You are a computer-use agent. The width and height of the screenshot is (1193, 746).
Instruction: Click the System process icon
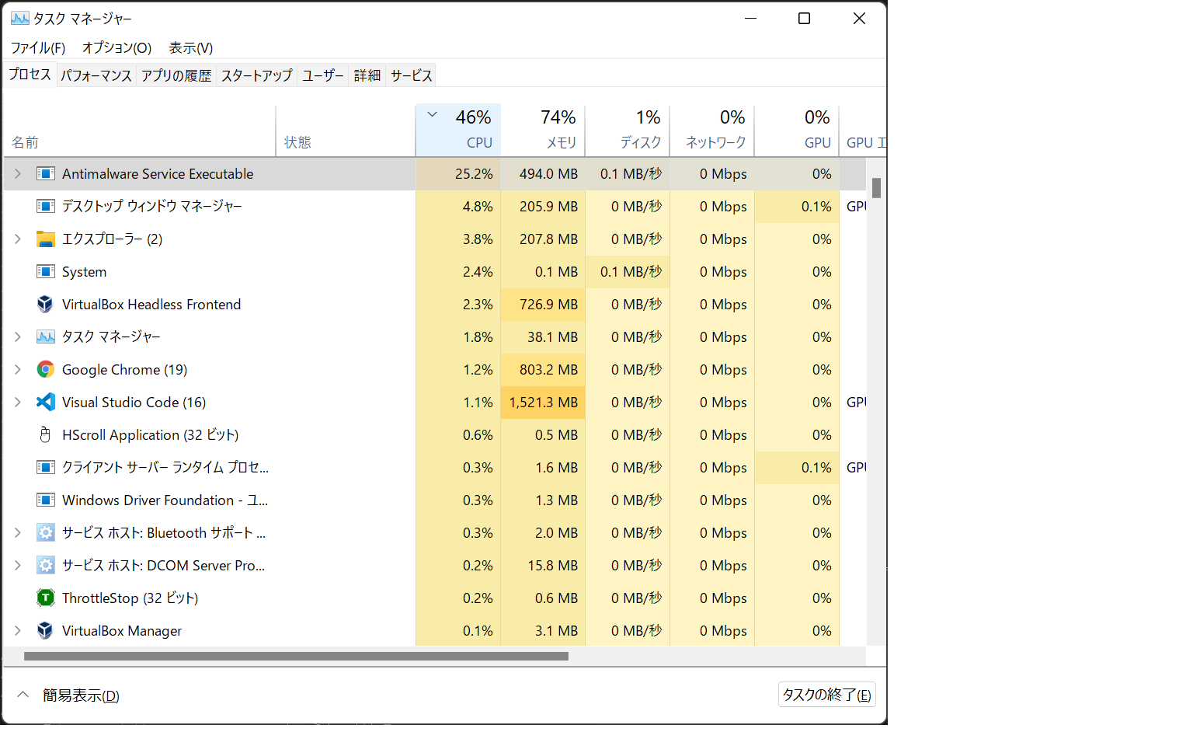pyautogui.click(x=46, y=272)
